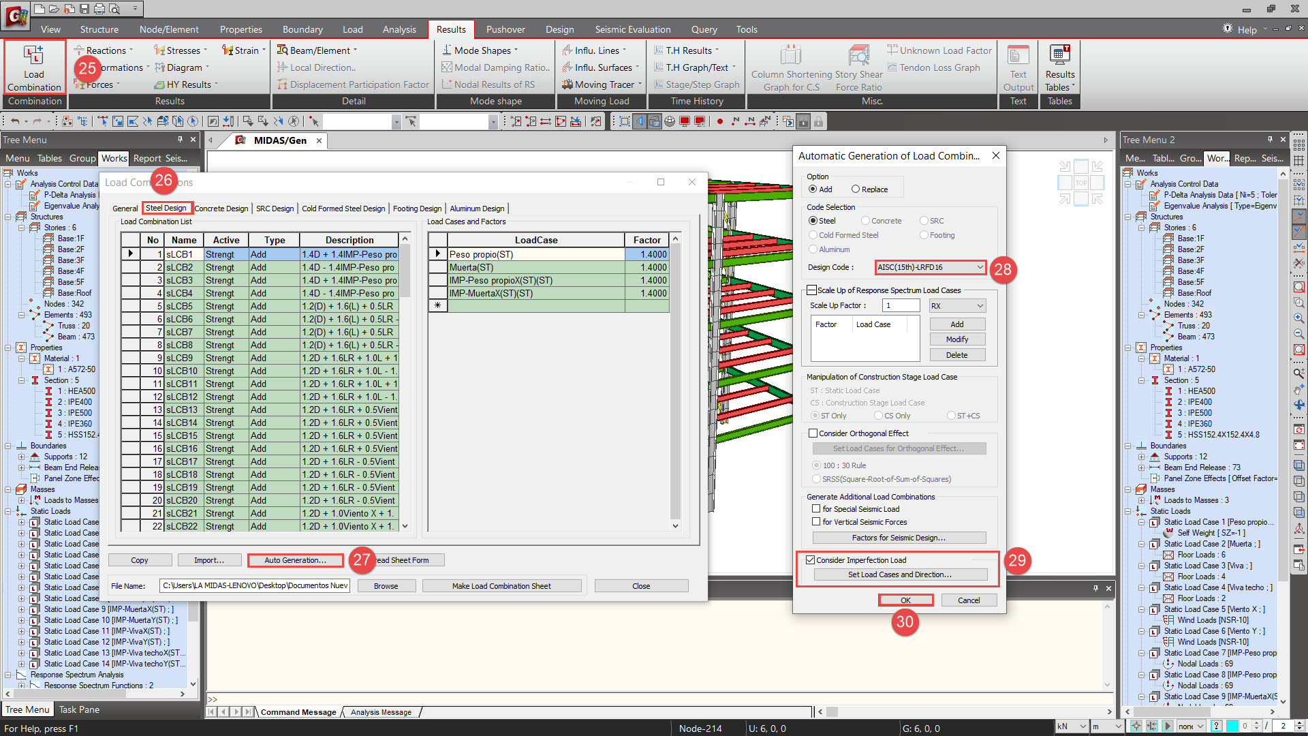The width and height of the screenshot is (1308, 736).
Task: Click the Select Single toolbar icon
Action: click(x=103, y=121)
